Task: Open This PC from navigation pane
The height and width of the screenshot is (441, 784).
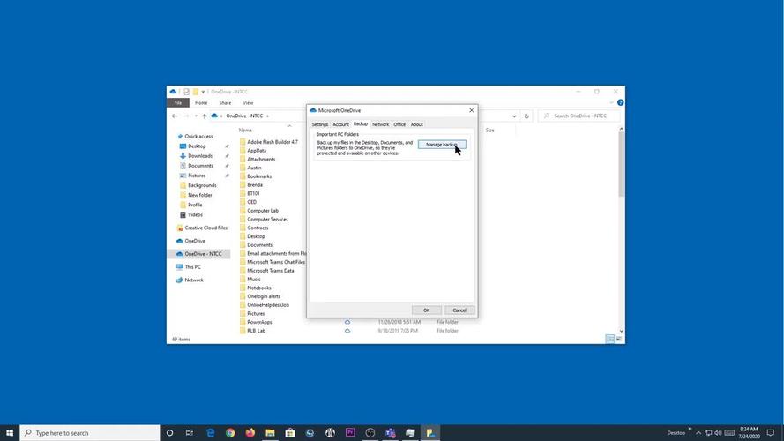Action: coord(192,266)
